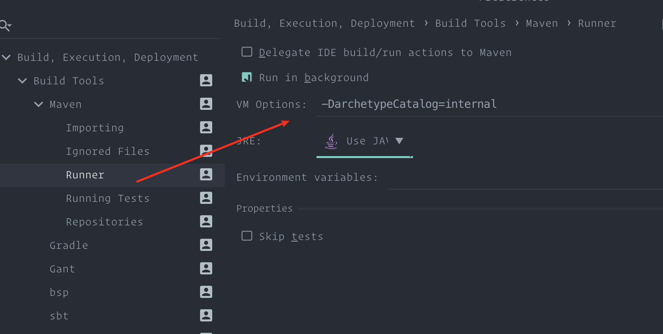Viewport: 663px width, 334px height.
Task: Check the Skip tests checkbox
Action: tap(247, 236)
